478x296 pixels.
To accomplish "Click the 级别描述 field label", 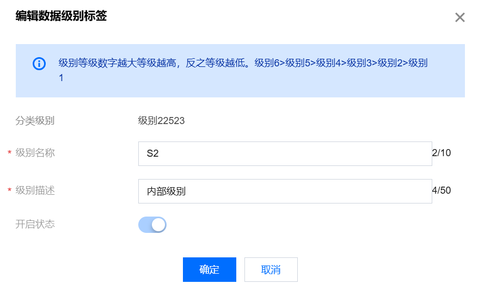I will [35, 190].
